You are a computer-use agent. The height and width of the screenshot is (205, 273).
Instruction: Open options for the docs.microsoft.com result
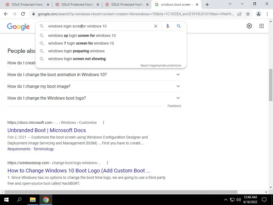(x=103, y=123)
